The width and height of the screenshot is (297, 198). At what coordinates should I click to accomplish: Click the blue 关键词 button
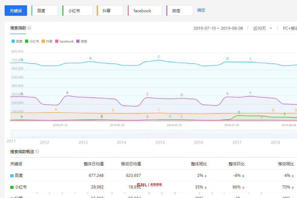coord(16,11)
